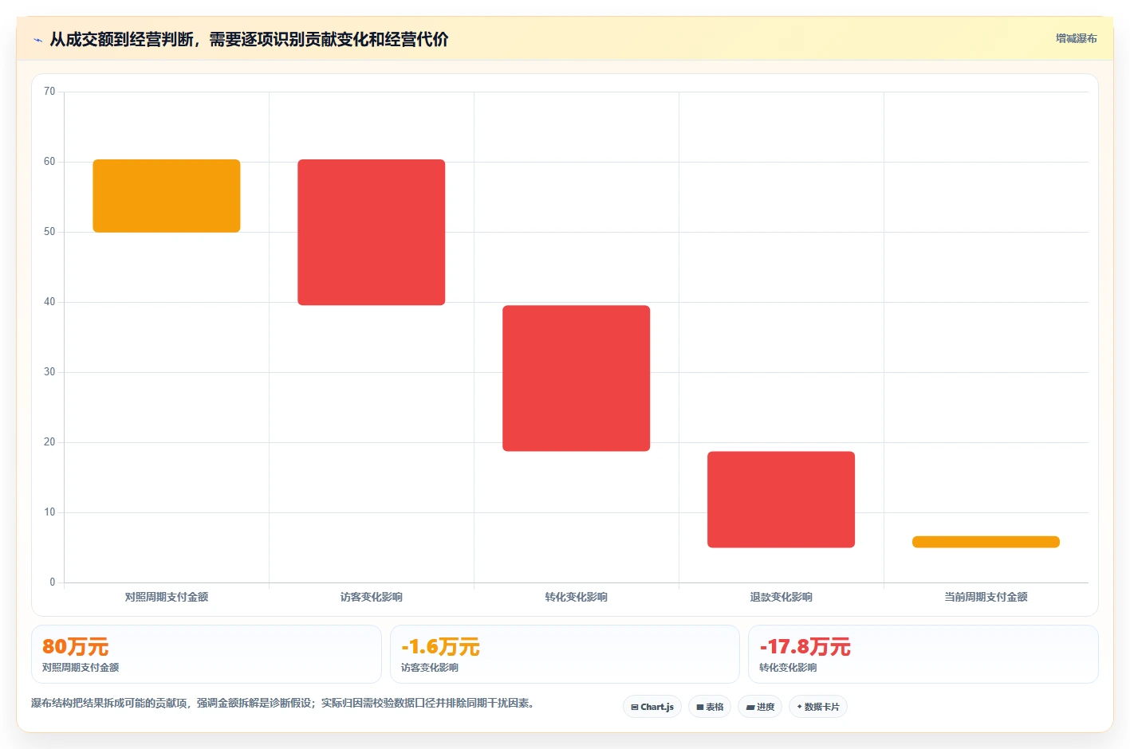The height and width of the screenshot is (749, 1130).
Task: Select the 表格 chip
Action: point(710,707)
